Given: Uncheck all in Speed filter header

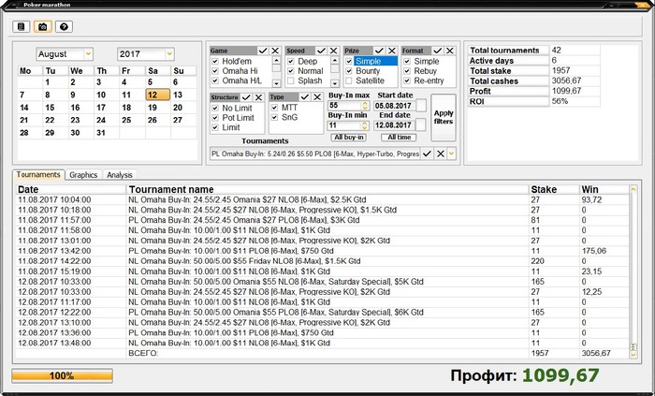Looking at the screenshot, I should 333,51.
